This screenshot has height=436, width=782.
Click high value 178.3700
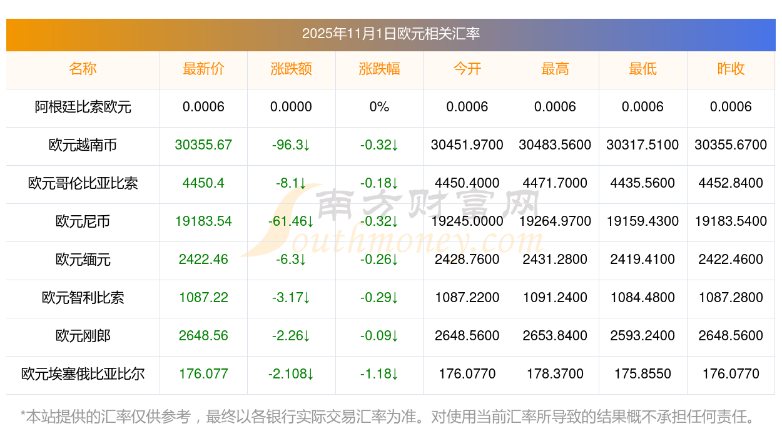point(555,374)
